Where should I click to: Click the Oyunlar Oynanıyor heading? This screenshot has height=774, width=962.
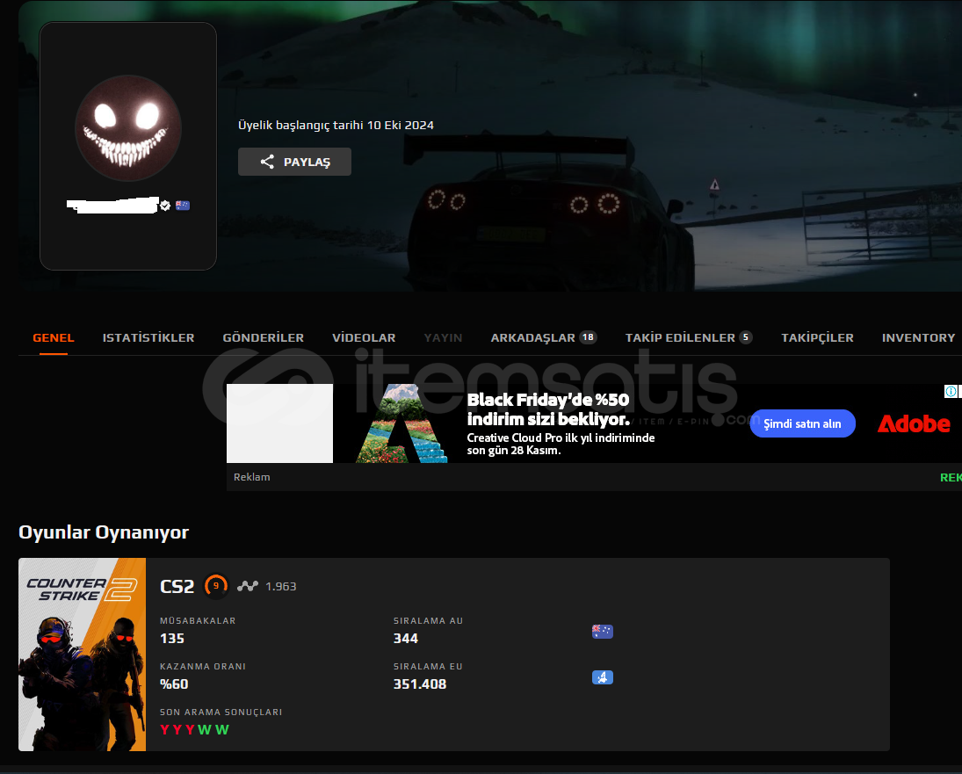click(x=104, y=532)
